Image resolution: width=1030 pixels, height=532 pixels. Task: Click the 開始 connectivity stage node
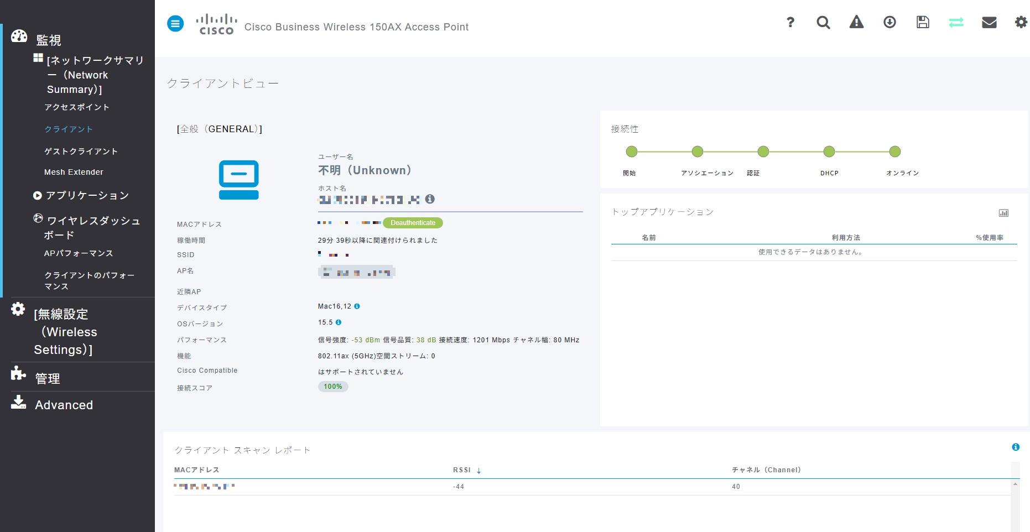[x=632, y=152]
